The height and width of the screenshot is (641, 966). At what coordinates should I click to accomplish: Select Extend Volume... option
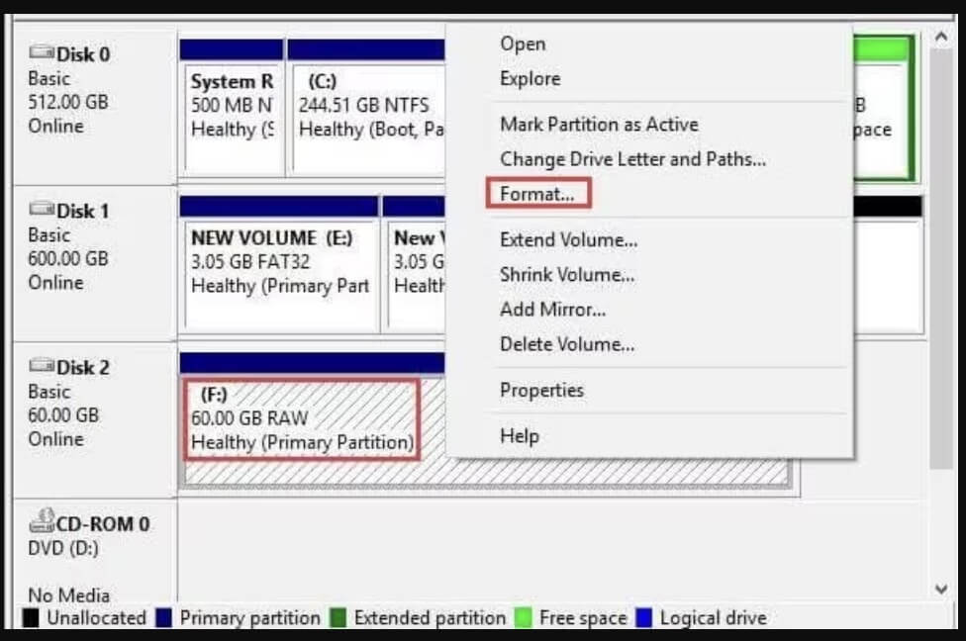pos(568,240)
